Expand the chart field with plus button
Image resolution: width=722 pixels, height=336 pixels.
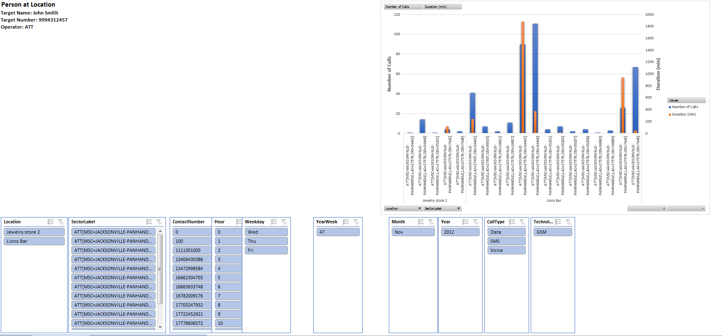664,208
